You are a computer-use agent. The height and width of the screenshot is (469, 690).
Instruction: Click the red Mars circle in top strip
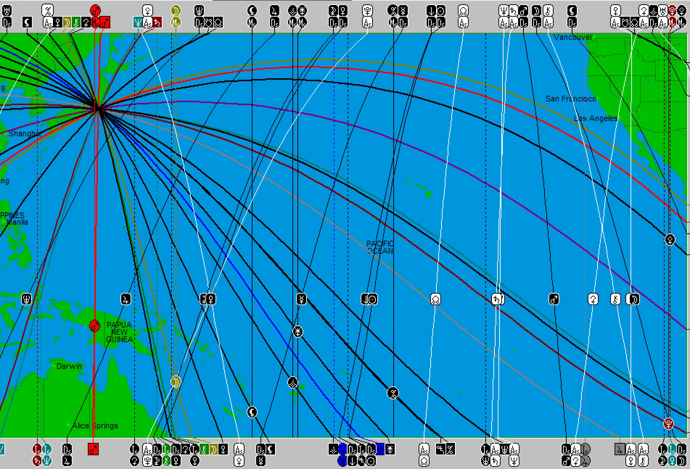95,10
